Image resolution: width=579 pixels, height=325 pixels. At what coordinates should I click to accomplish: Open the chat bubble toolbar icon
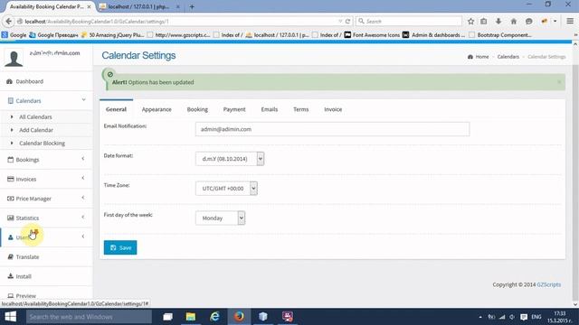528,22
